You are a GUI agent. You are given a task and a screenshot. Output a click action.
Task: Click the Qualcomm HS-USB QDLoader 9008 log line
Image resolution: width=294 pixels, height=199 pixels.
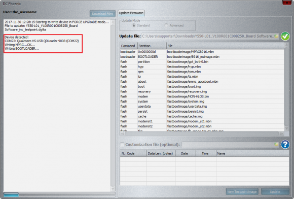click(x=42, y=41)
